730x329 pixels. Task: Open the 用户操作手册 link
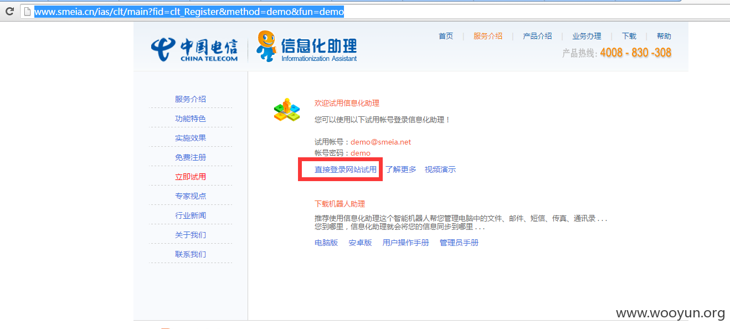406,243
